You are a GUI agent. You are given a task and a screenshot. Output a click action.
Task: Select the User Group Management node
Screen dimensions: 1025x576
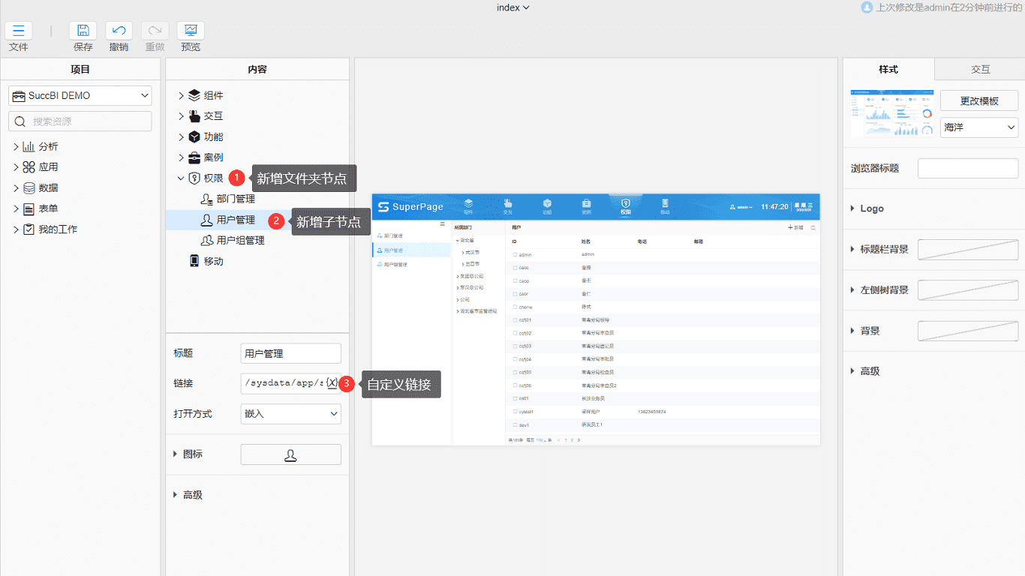[240, 241]
